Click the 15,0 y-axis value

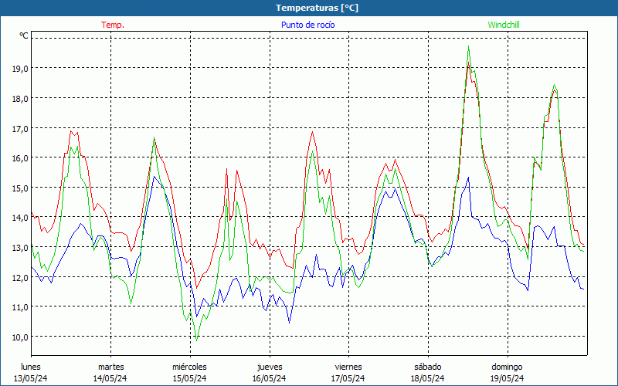(x=21, y=188)
